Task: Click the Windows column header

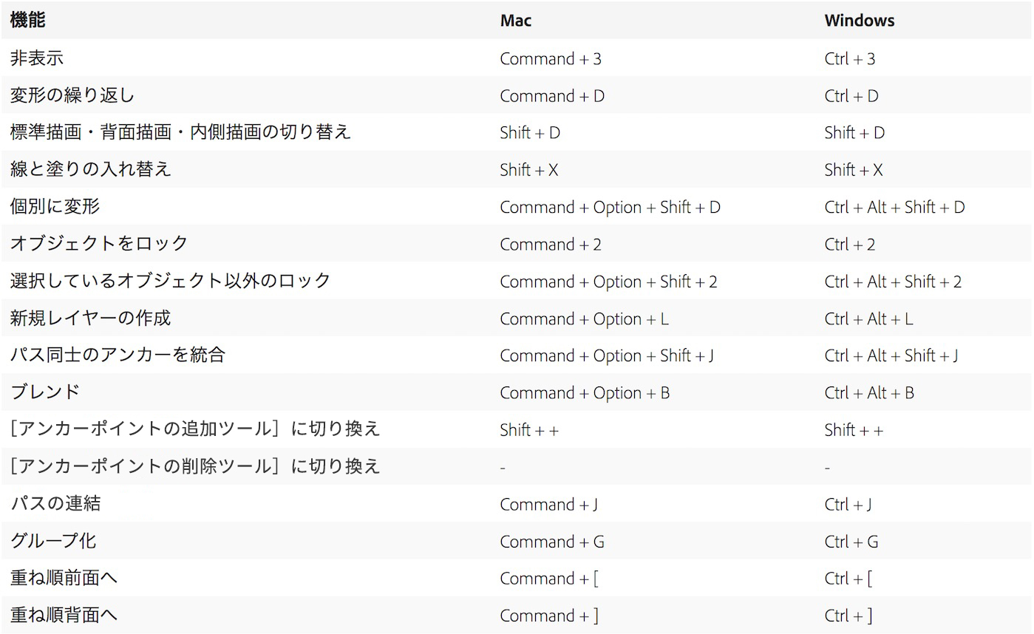Action: tap(860, 21)
